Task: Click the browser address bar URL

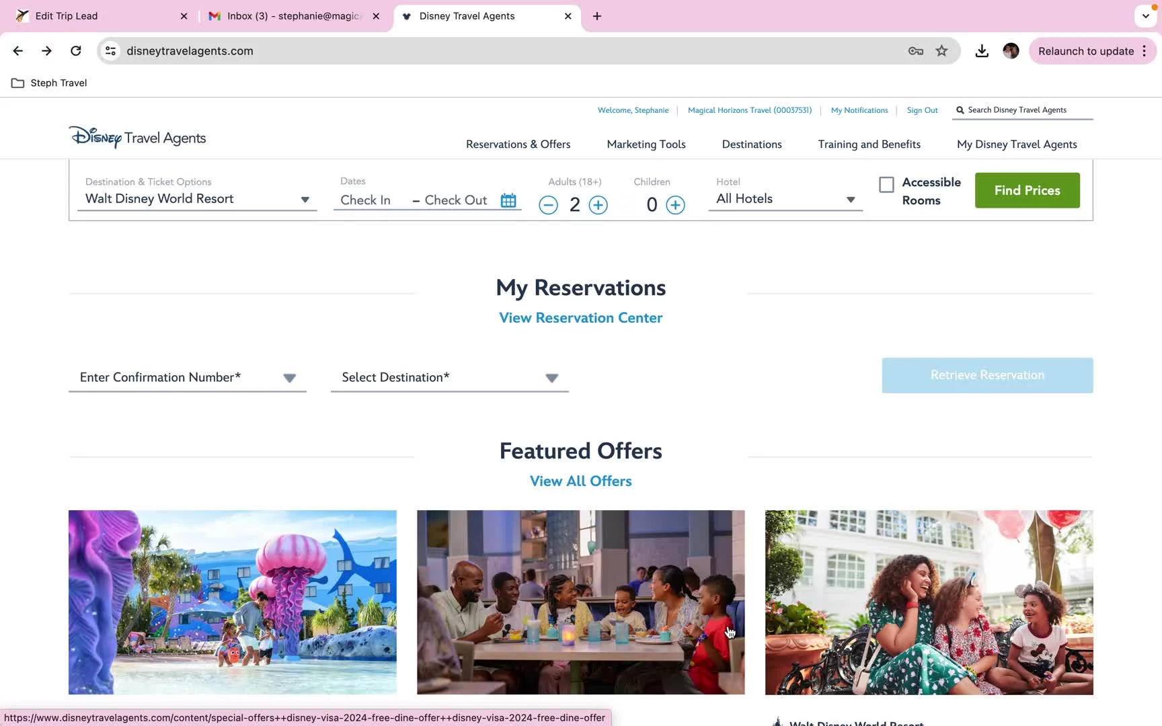Action: (190, 51)
